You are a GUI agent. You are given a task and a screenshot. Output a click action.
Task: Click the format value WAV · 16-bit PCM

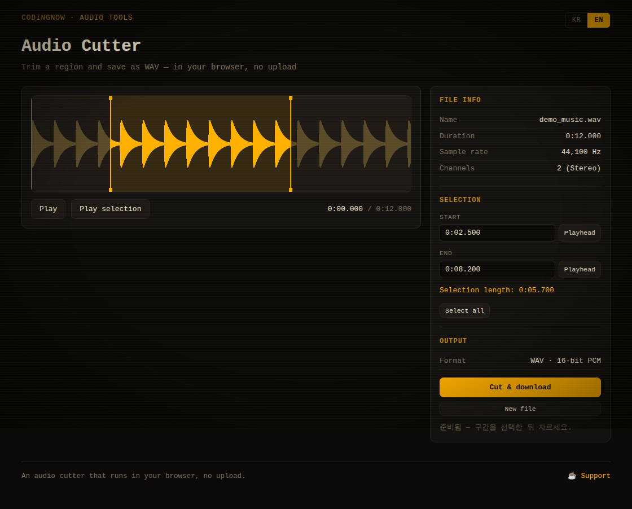(565, 361)
